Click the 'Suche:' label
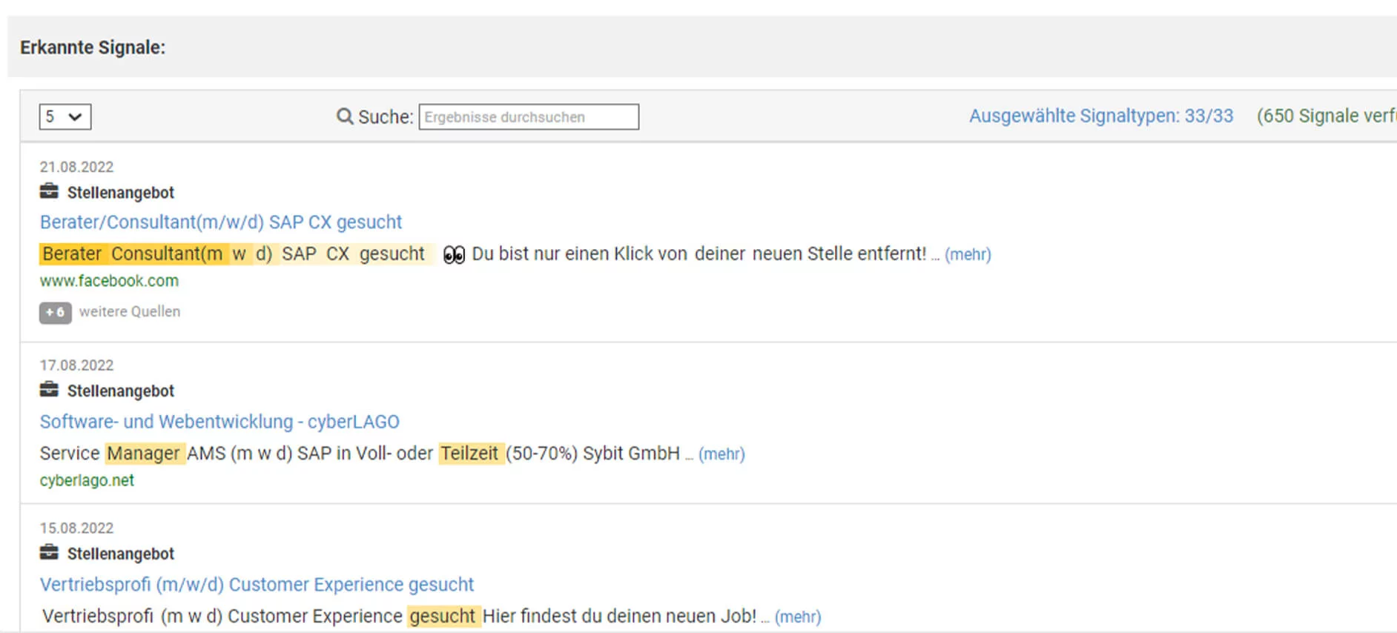 coord(386,117)
